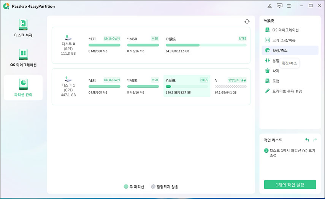Click the 드라이브 문자 변경 pencil icon
The height and width of the screenshot is (199, 325).
pyautogui.click(x=267, y=91)
